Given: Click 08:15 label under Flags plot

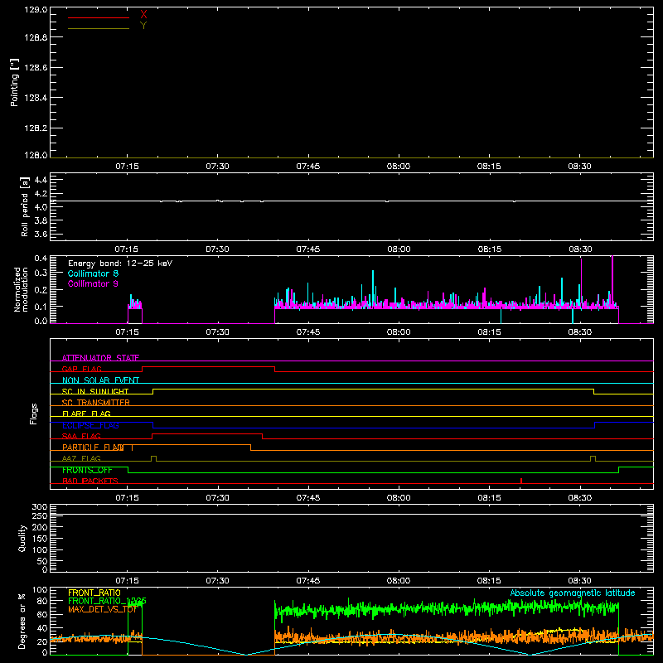Looking at the screenshot, I should click(489, 498).
